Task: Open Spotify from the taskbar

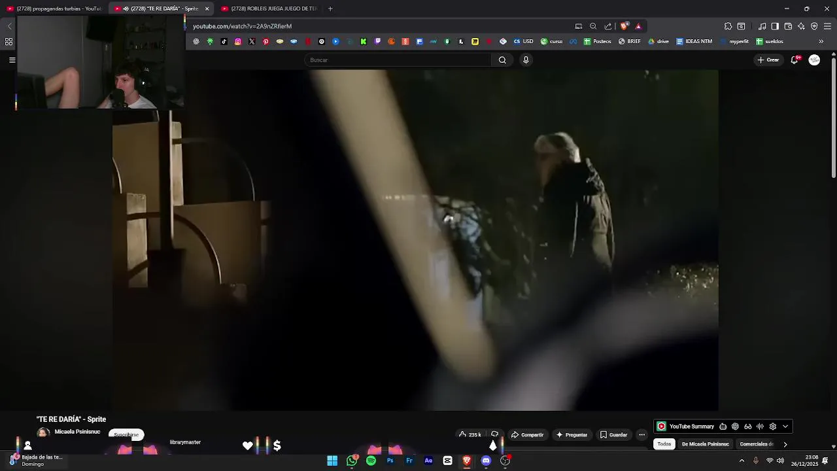Action: tap(371, 461)
